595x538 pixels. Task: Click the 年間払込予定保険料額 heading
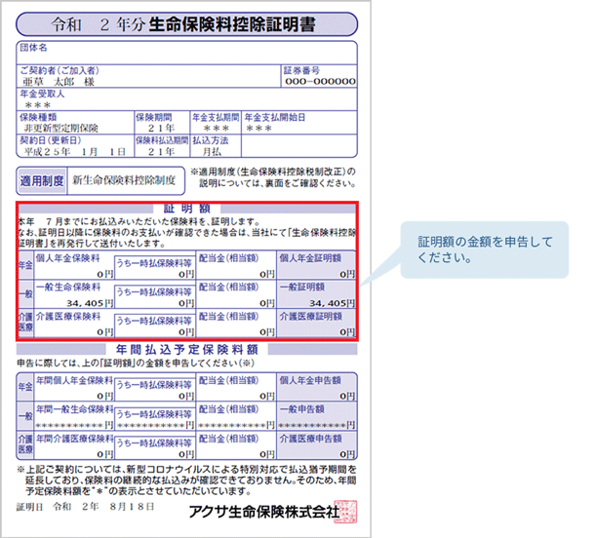click(x=187, y=349)
